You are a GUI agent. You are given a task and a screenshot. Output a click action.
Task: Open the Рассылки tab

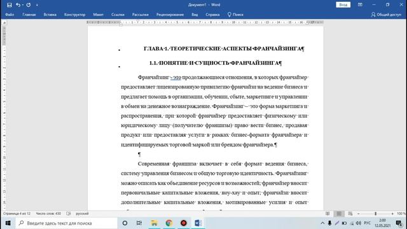click(140, 15)
